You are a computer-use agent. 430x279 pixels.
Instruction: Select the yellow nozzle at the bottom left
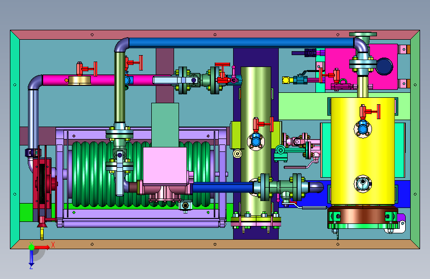tap(42, 233)
